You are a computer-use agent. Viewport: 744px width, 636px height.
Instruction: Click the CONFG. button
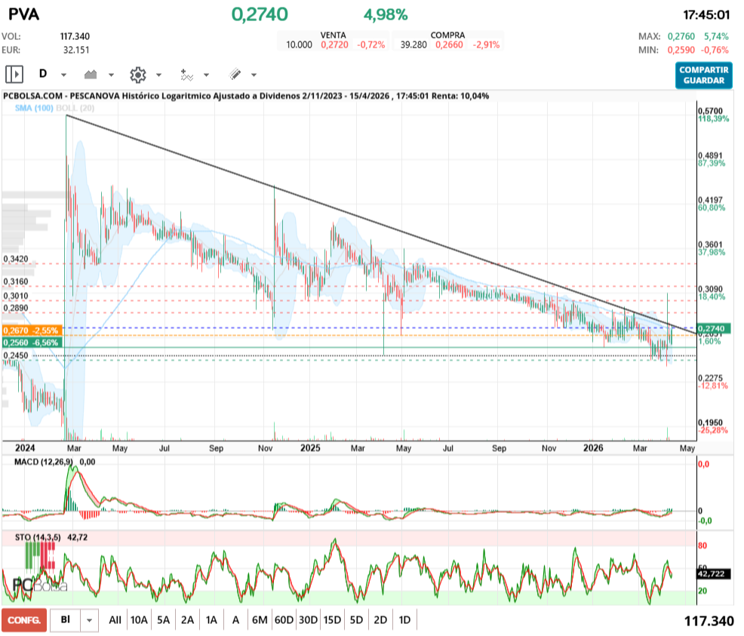[24, 620]
